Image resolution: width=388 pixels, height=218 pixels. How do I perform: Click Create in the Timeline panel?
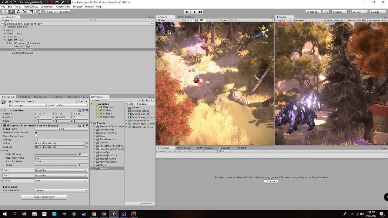click(x=271, y=181)
